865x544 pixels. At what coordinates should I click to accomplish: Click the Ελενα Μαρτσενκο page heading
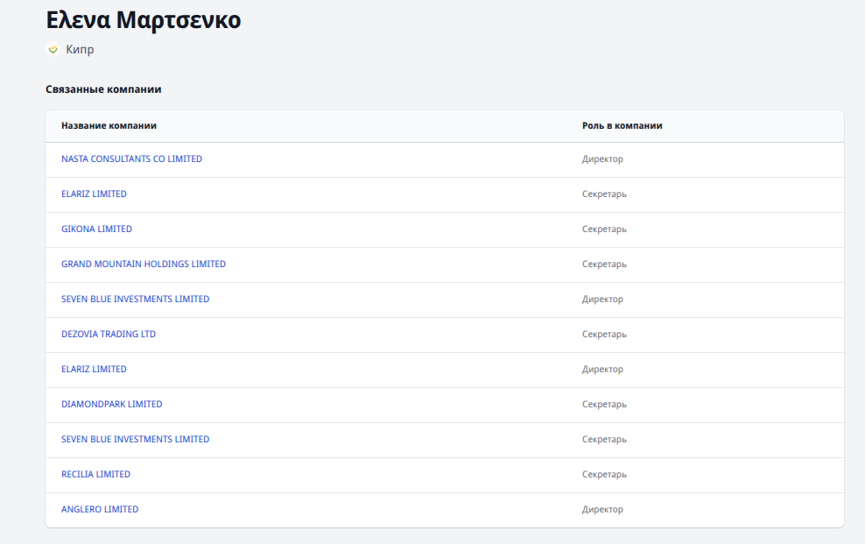click(x=143, y=19)
